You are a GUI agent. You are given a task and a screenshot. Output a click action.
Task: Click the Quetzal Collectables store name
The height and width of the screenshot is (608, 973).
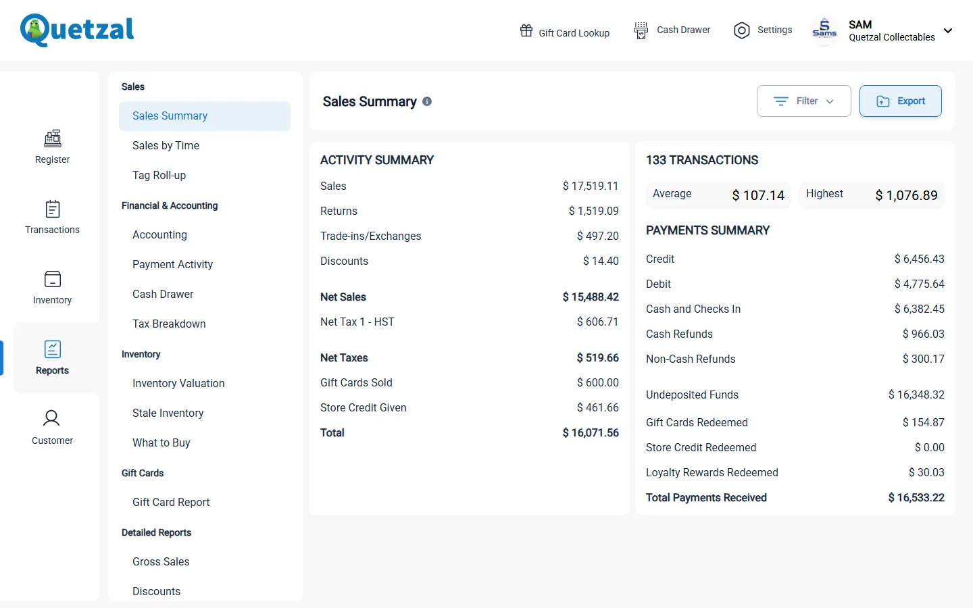coord(892,37)
